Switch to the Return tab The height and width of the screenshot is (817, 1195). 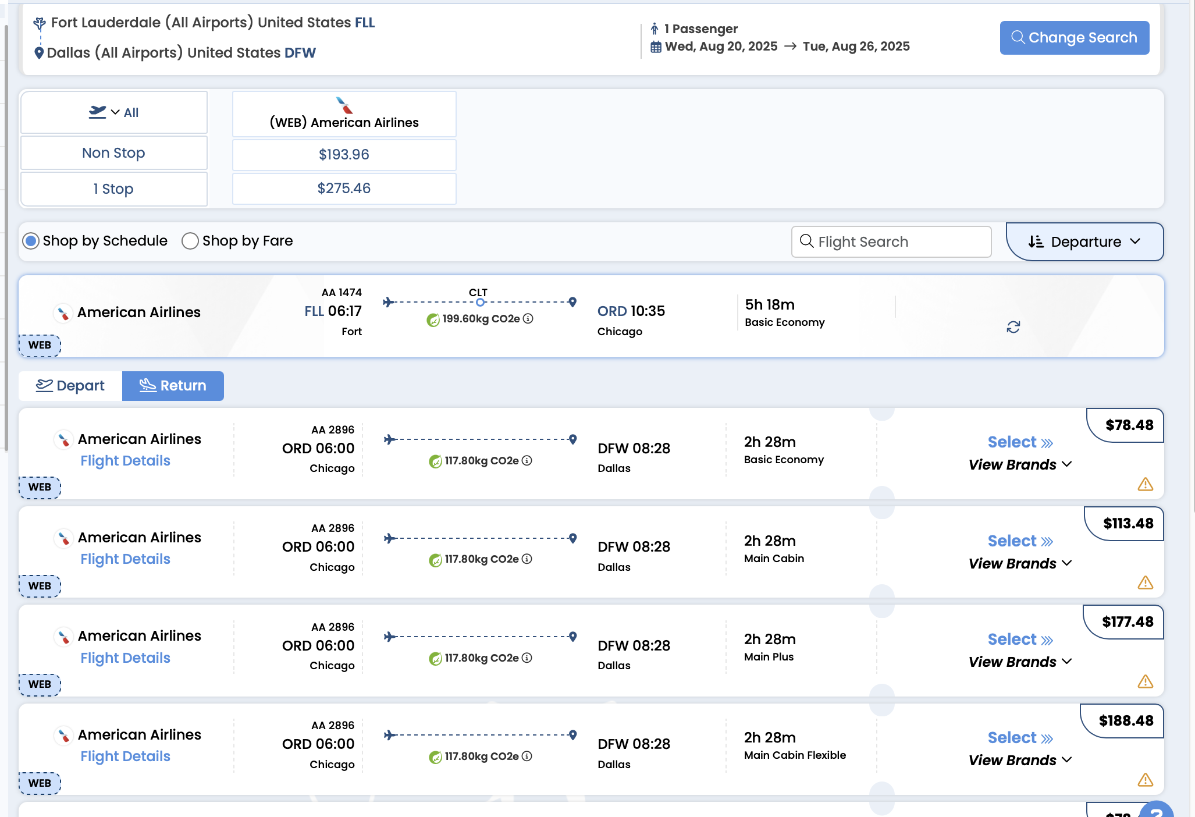(x=173, y=386)
